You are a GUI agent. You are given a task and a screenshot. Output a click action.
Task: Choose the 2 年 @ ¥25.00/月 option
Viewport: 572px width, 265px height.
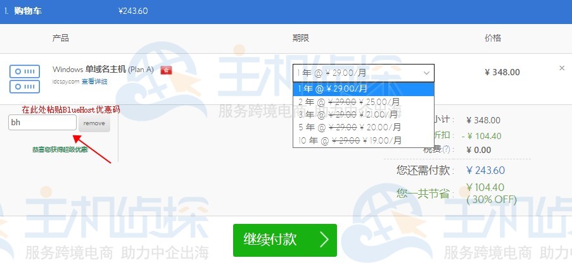click(364, 102)
